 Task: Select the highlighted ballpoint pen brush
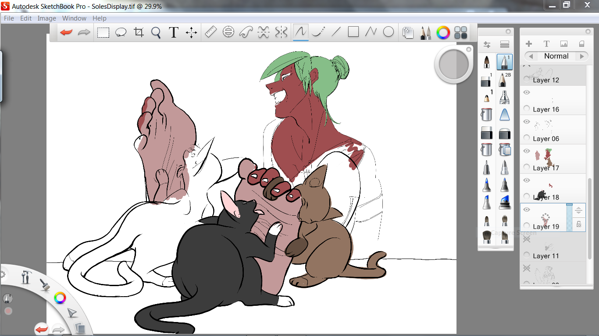tap(505, 62)
